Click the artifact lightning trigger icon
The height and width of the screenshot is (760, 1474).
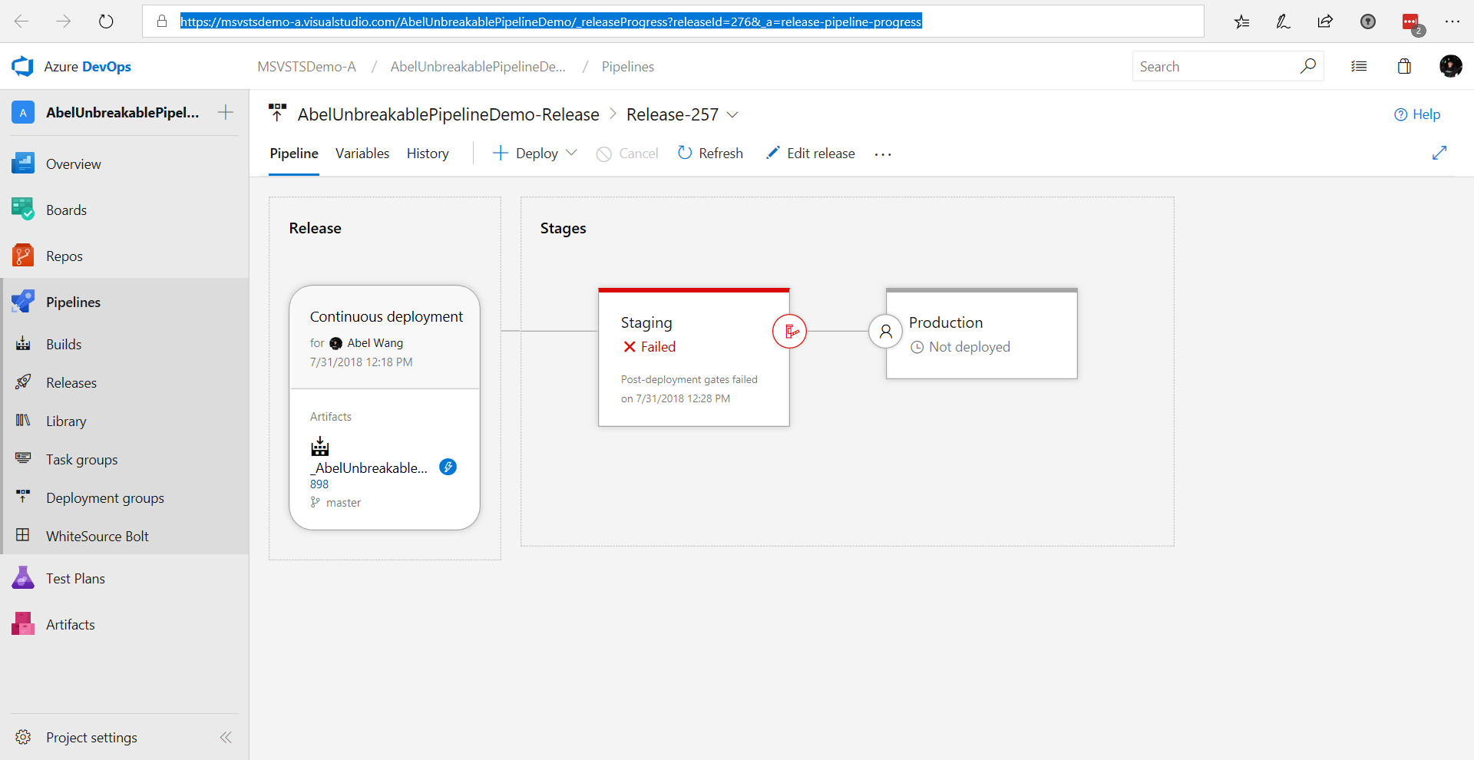coord(448,467)
